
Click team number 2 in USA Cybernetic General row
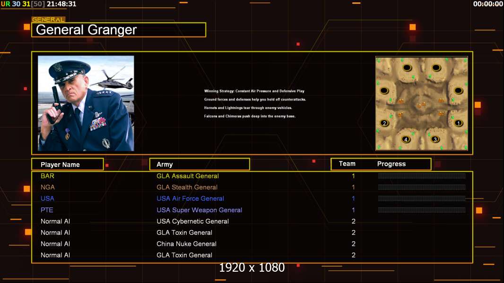pyautogui.click(x=354, y=221)
